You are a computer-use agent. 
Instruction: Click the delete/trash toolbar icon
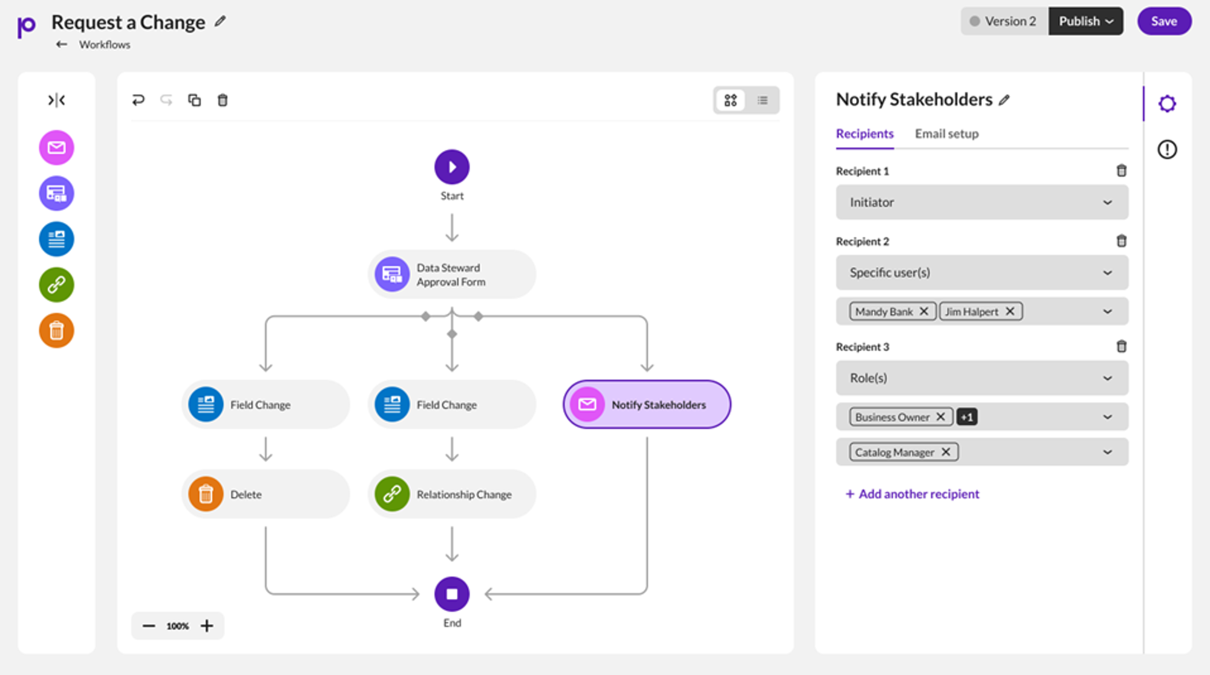tap(222, 100)
